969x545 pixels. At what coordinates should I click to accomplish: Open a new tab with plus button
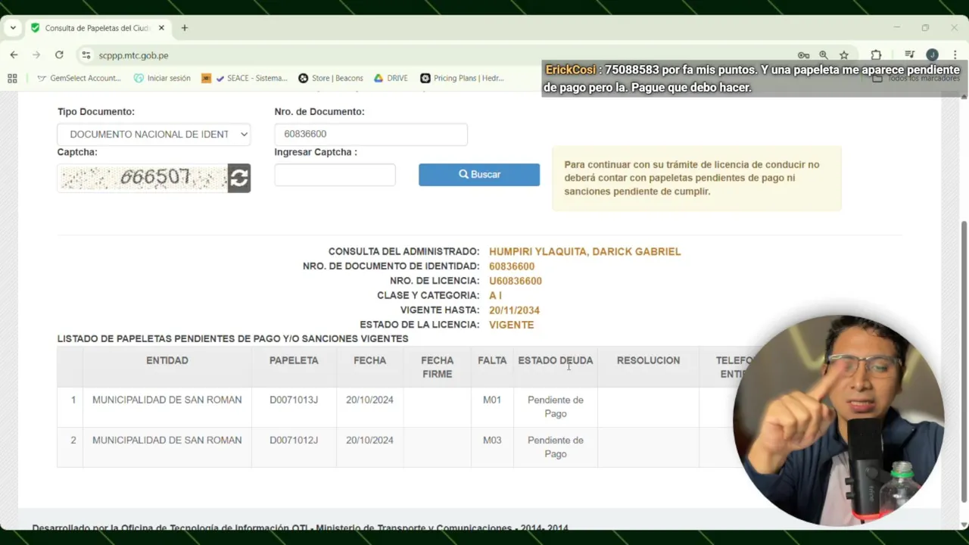point(184,28)
